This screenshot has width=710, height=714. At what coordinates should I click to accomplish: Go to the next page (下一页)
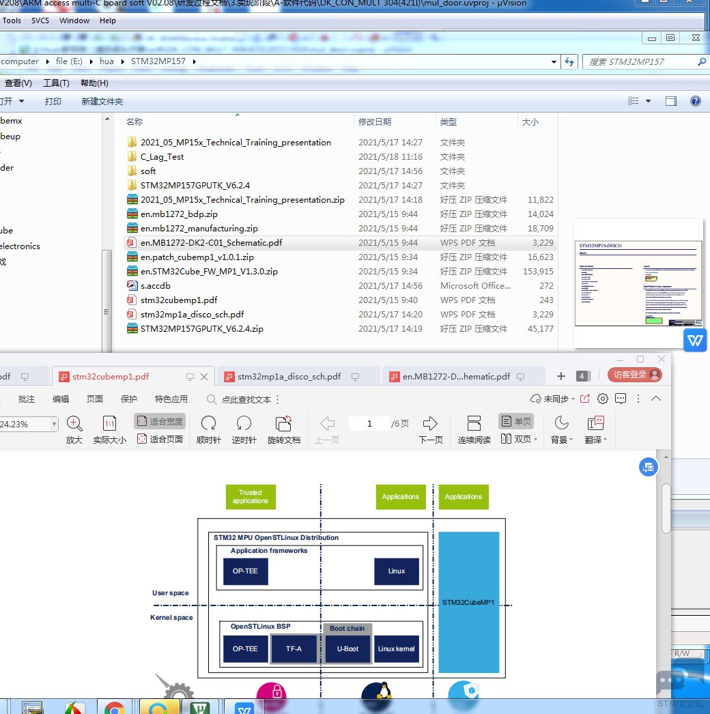pos(430,429)
